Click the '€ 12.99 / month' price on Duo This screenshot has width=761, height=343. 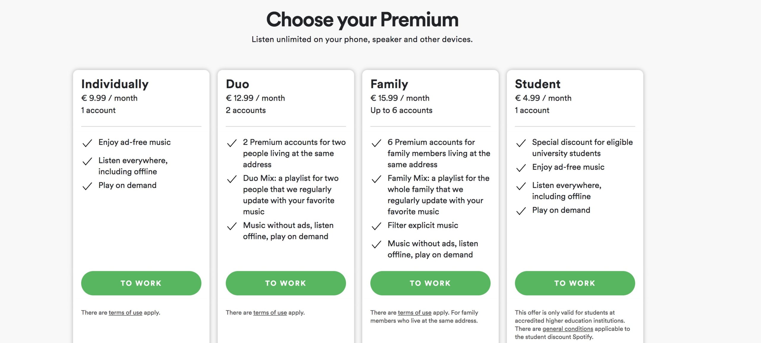(x=255, y=98)
